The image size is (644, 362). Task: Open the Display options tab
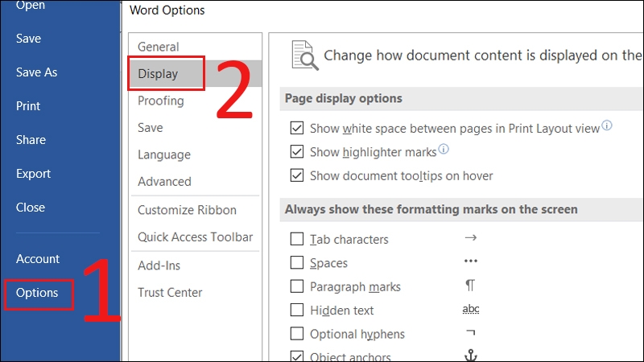[x=158, y=73]
